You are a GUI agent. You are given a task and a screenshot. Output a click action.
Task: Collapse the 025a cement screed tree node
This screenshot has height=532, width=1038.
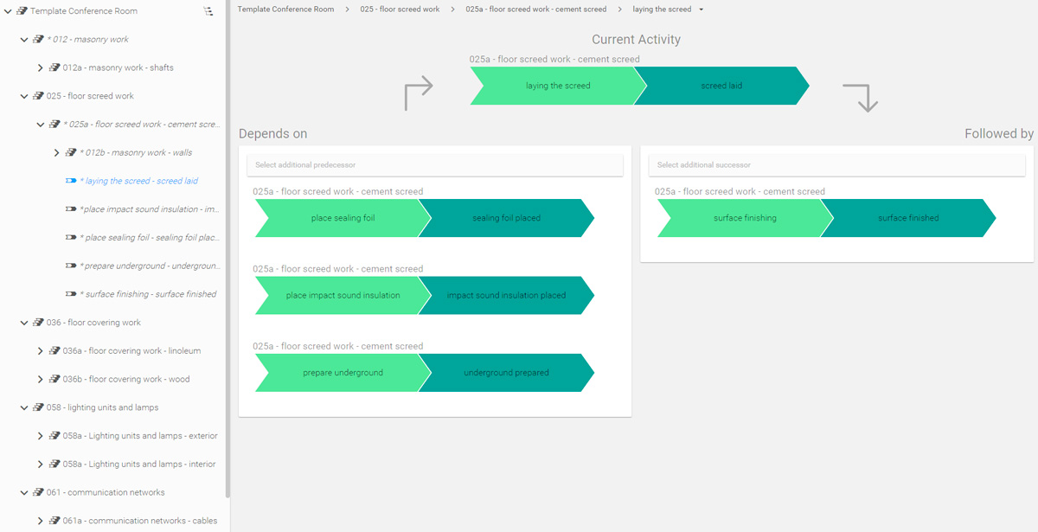[x=41, y=125]
